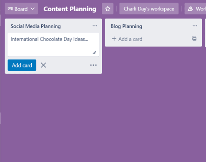Open card composer options ellipsis menu
Screen dimensions: 206x162
93,65
